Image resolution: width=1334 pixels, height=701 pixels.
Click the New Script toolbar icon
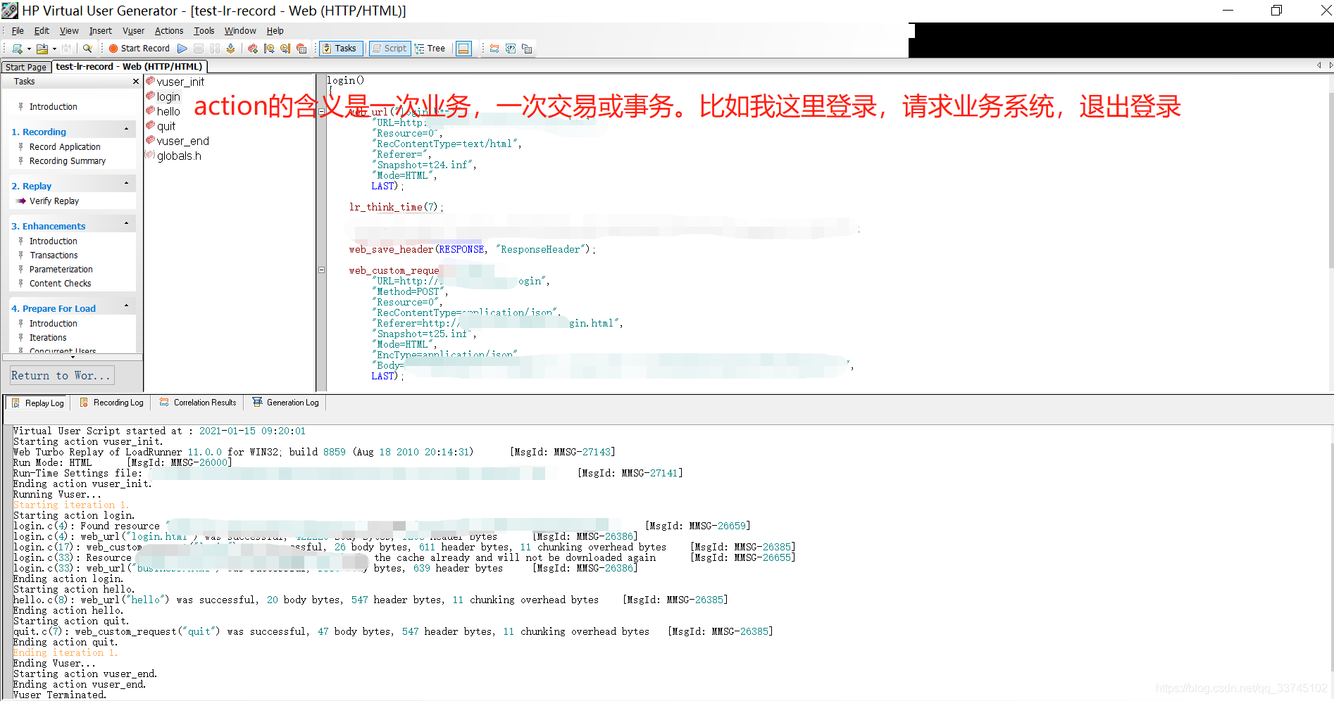tap(17, 49)
